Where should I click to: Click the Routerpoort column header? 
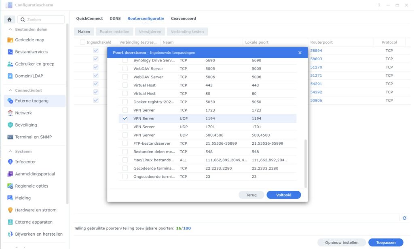point(340,42)
